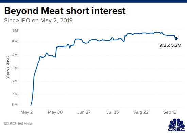Click the '3M' y-axis label
187x133 pixels.
15,68
